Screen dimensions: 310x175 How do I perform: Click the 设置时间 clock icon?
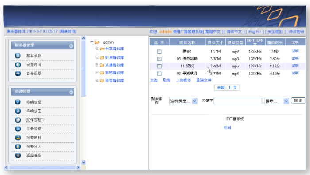click(x=18, y=64)
